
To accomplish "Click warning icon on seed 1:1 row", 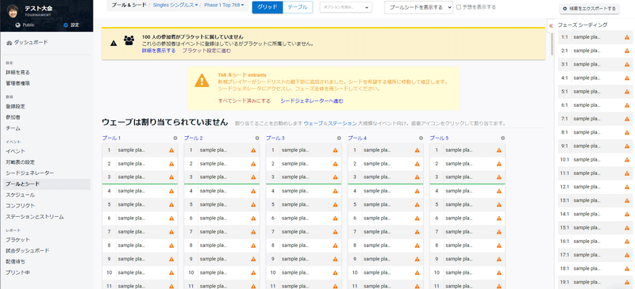I will coord(627,37).
